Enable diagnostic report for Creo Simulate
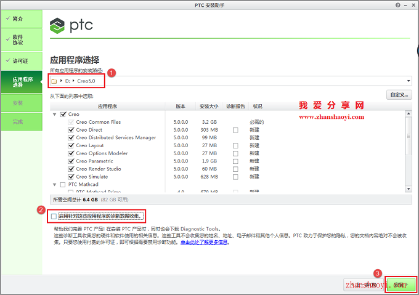419x295 pixels. 235,177
